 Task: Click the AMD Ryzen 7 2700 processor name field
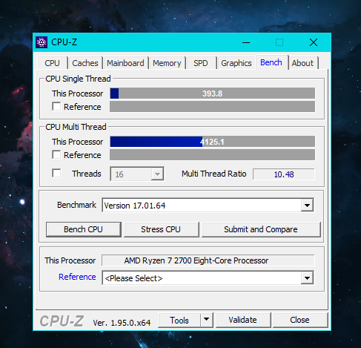tap(208, 260)
